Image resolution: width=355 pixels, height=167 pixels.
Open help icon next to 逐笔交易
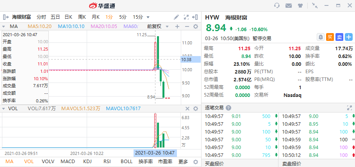point(228,108)
